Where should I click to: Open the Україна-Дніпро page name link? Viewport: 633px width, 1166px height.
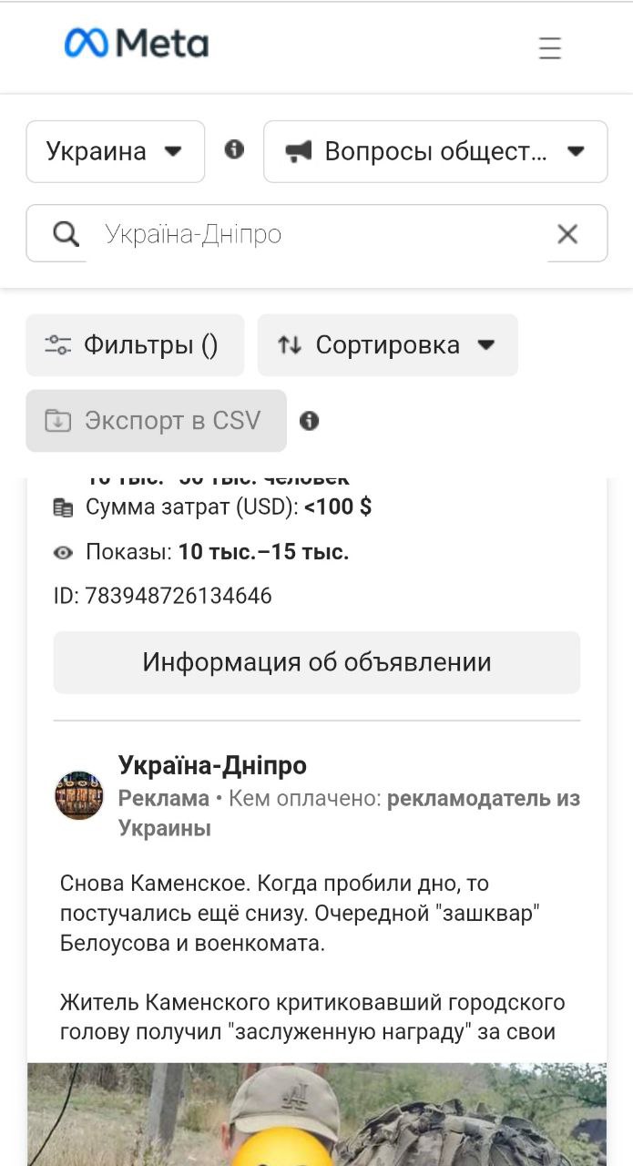212,765
